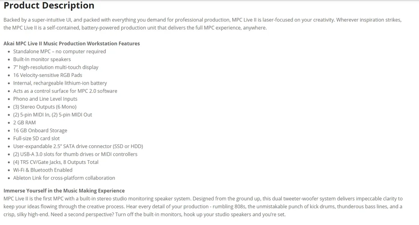Click the 2.5" SATA drive connector line

pos(78,146)
